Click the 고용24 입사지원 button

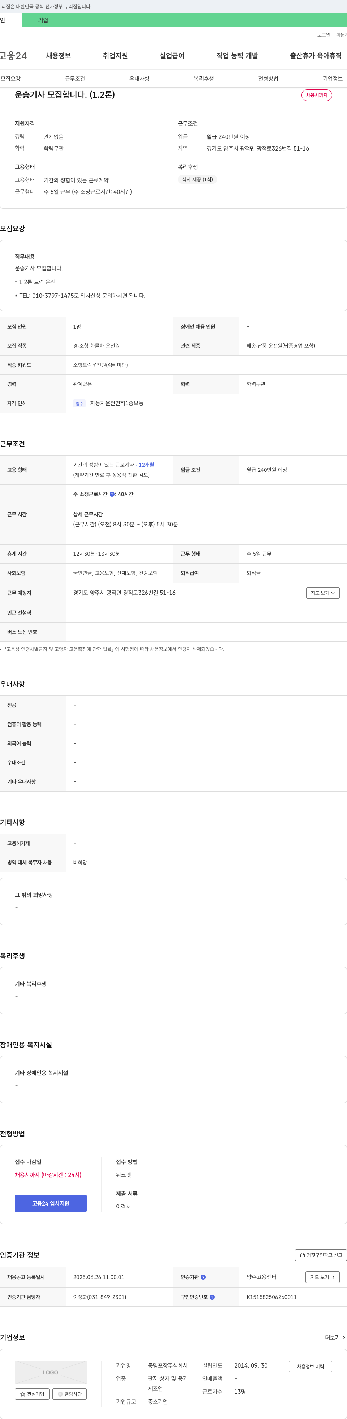point(51,1203)
